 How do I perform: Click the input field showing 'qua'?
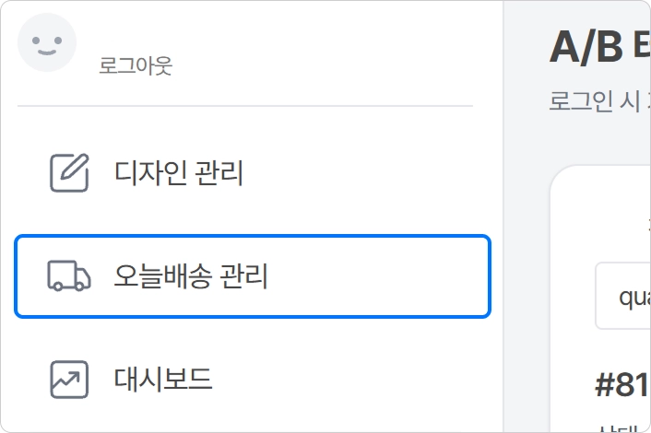[x=623, y=297]
